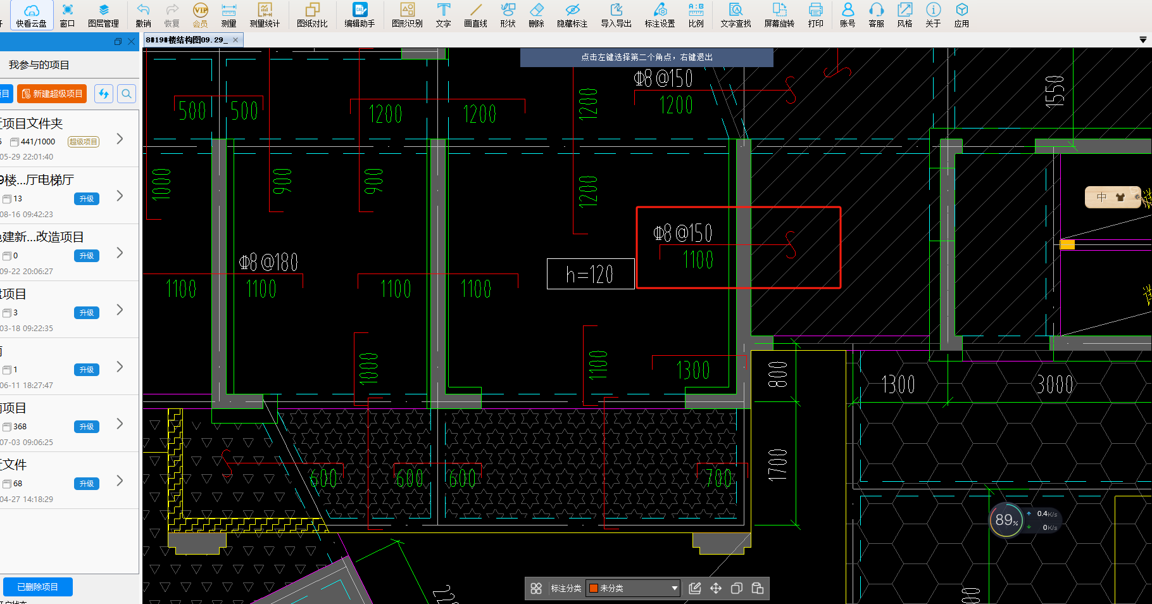1152x604 pixels.
Task: Launch the 编辑助手 edit assistant
Action: tap(360, 15)
